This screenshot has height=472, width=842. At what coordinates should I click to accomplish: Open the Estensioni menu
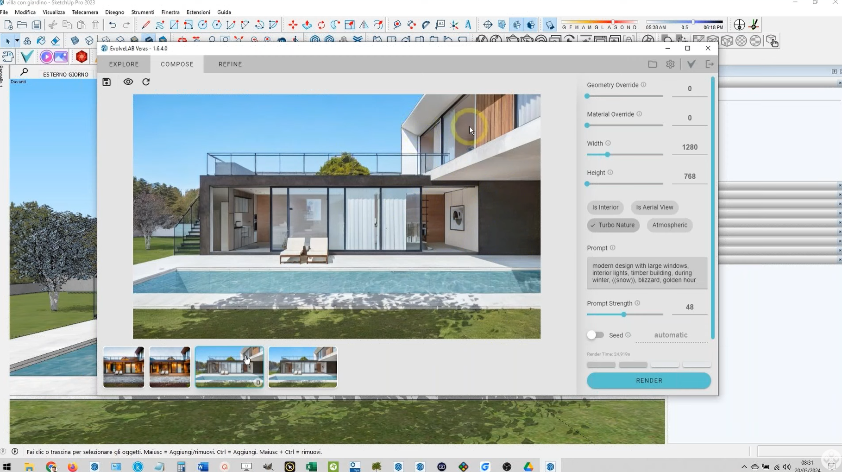pos(198,12)
